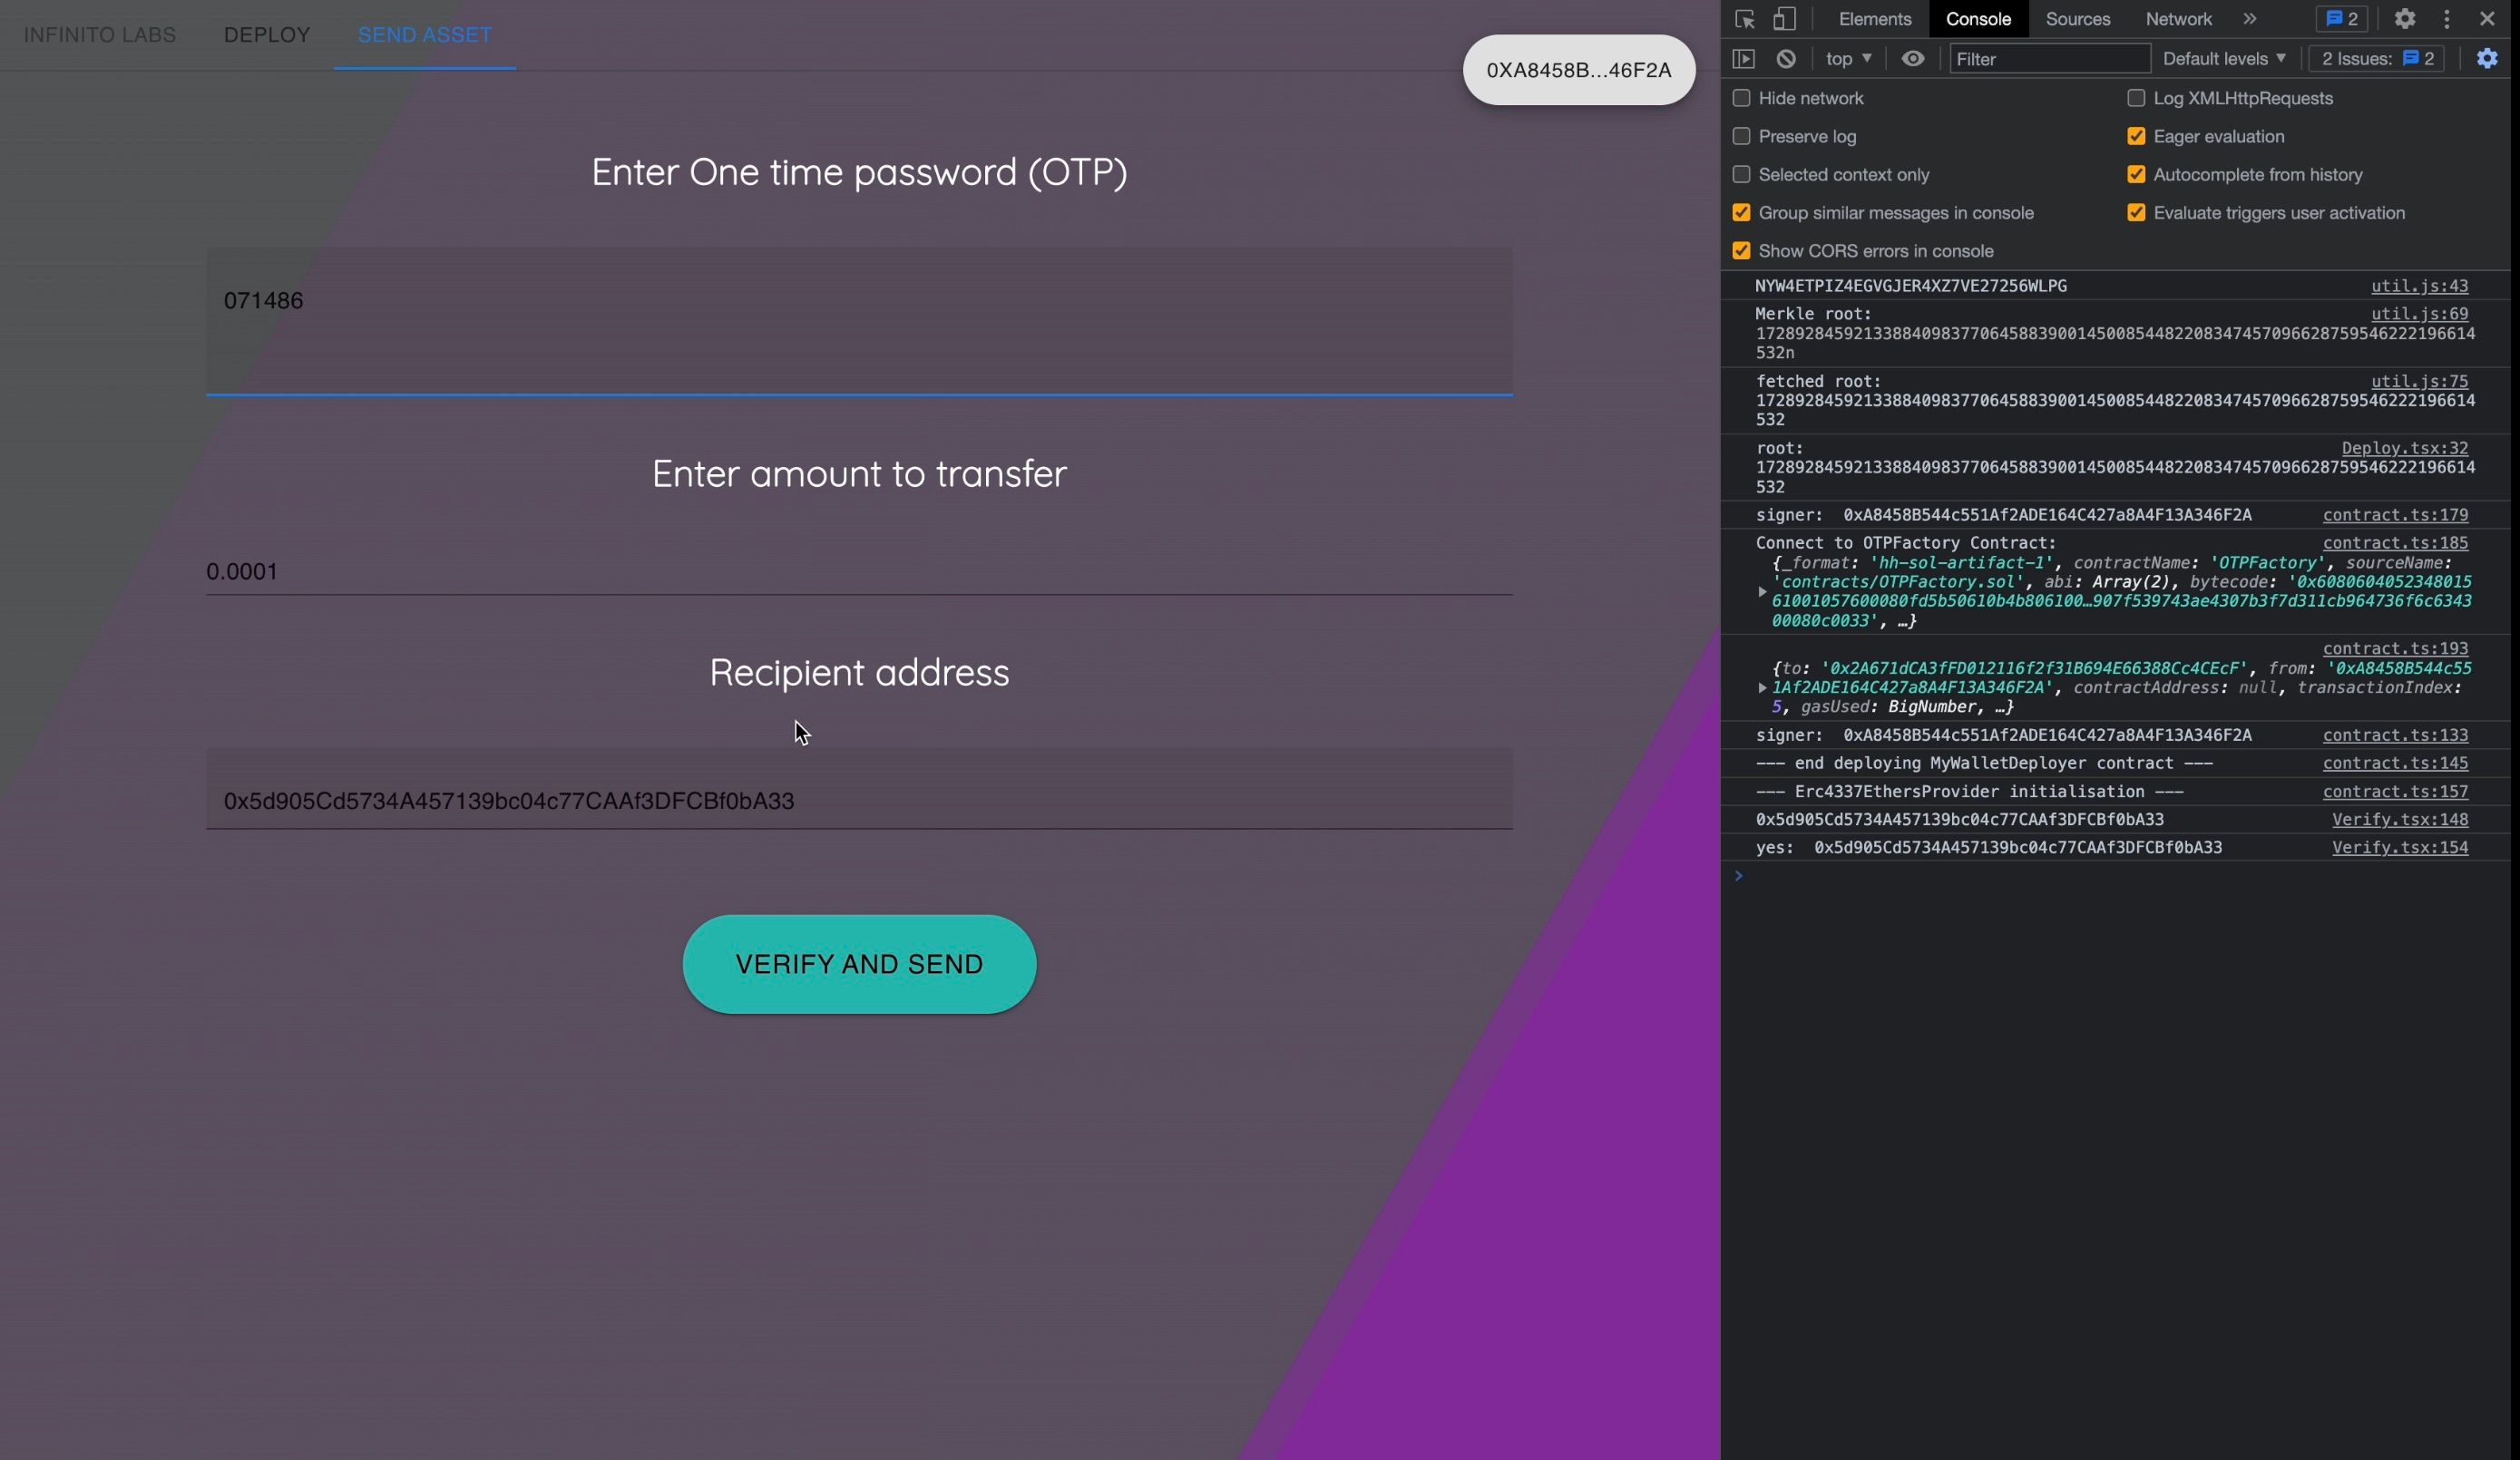2520x1460 pixels.
Task: Open the Network tab
Action: (x=2178, y=19)
